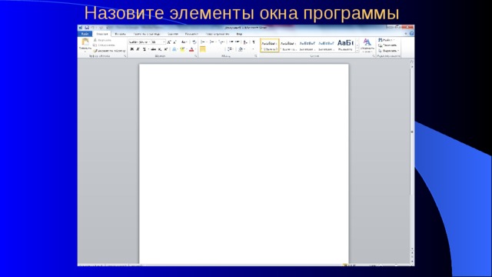This screenshot has width=492, height=277.
Task: Apply the yellow text highlight color
Action: [x=182, y=49]
